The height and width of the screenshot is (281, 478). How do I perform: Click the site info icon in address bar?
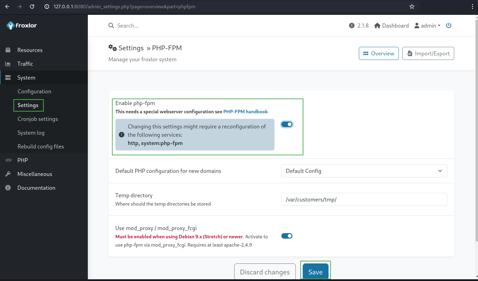[x=47, y=7]
